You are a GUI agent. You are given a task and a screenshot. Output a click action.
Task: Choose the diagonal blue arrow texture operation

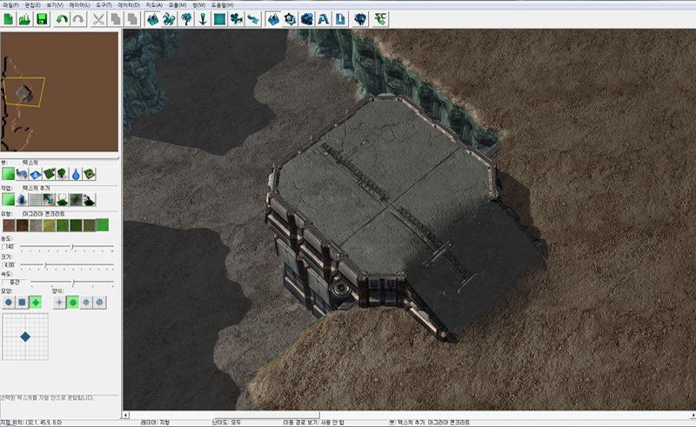(x=49, y=200)
